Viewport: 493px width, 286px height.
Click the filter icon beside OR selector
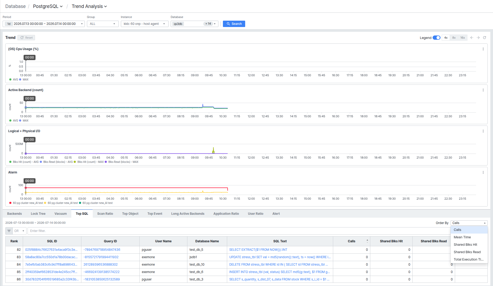point(9,231)
